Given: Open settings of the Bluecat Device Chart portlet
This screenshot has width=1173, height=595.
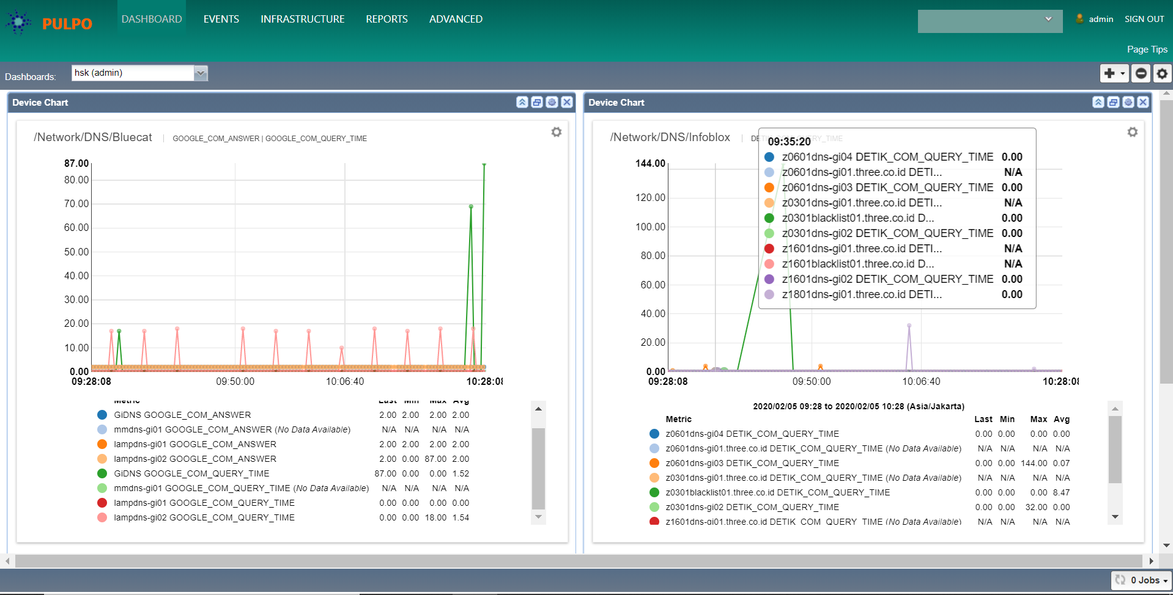Looking at the screenshot, I should (x=552, y=103).
